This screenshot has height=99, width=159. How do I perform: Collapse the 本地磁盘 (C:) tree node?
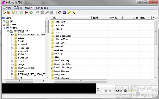8,31
